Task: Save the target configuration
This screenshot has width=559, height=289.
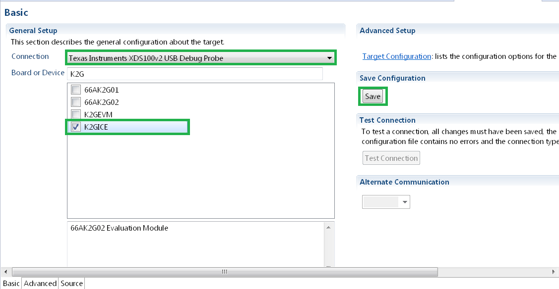Action: tap(373, 96)
